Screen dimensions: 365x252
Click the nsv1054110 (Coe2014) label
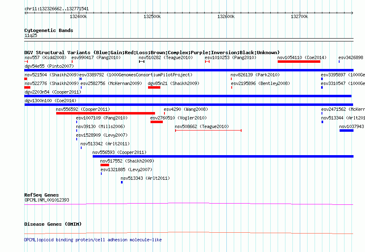click(x=302, y=57)
